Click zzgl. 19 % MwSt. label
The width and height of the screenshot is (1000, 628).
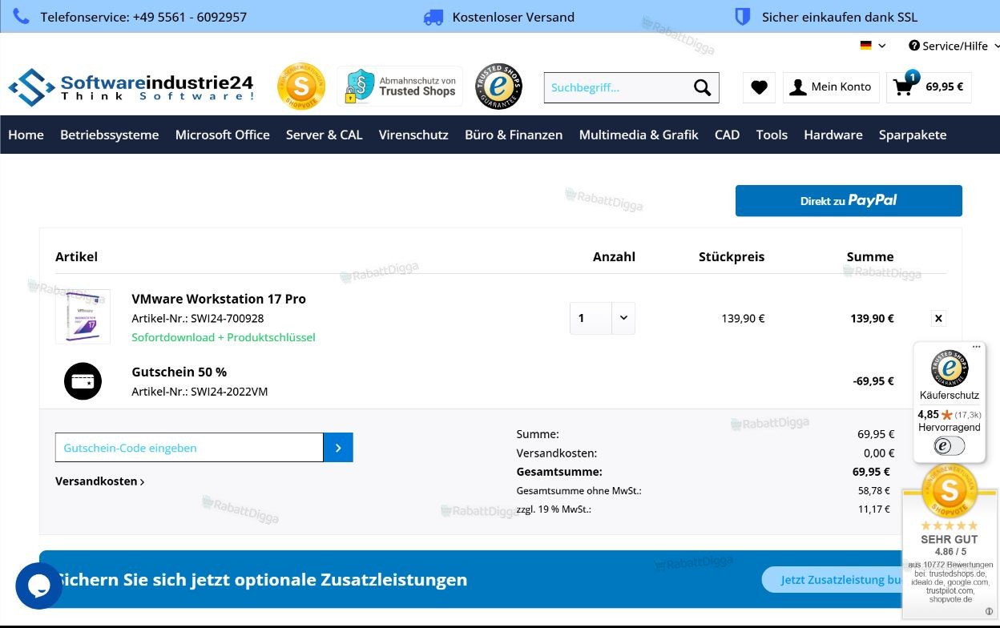tap(554, 509)
